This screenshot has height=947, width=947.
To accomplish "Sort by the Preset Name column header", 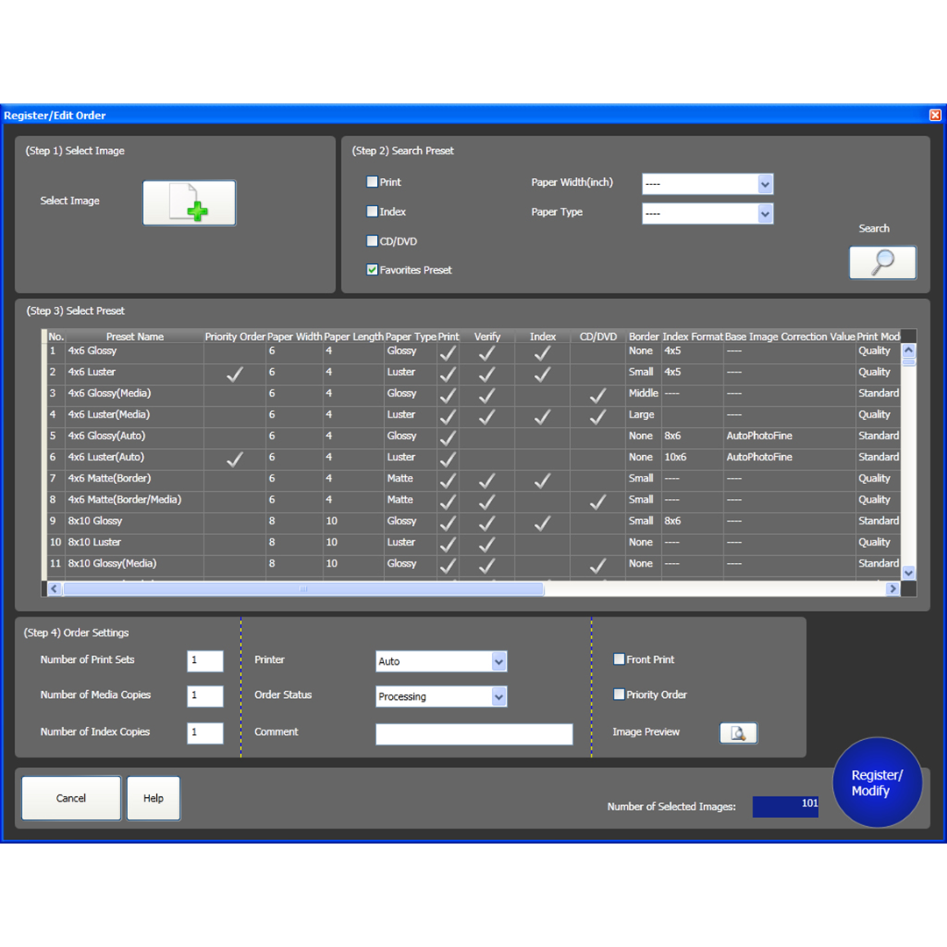I will (x=135, y=337).
